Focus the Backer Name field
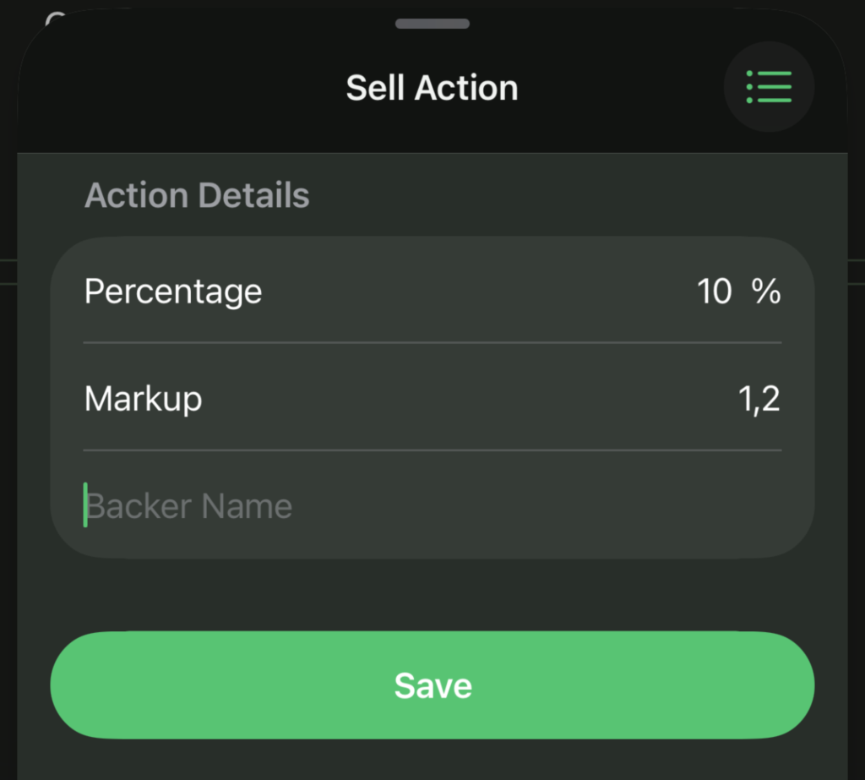Viewport: 865px width, 780px height. coord(338,506)
